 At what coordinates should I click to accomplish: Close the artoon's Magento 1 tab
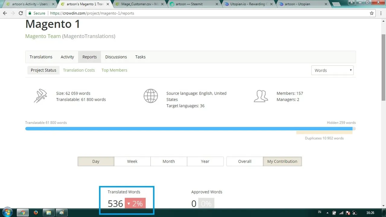click(107, 4)
